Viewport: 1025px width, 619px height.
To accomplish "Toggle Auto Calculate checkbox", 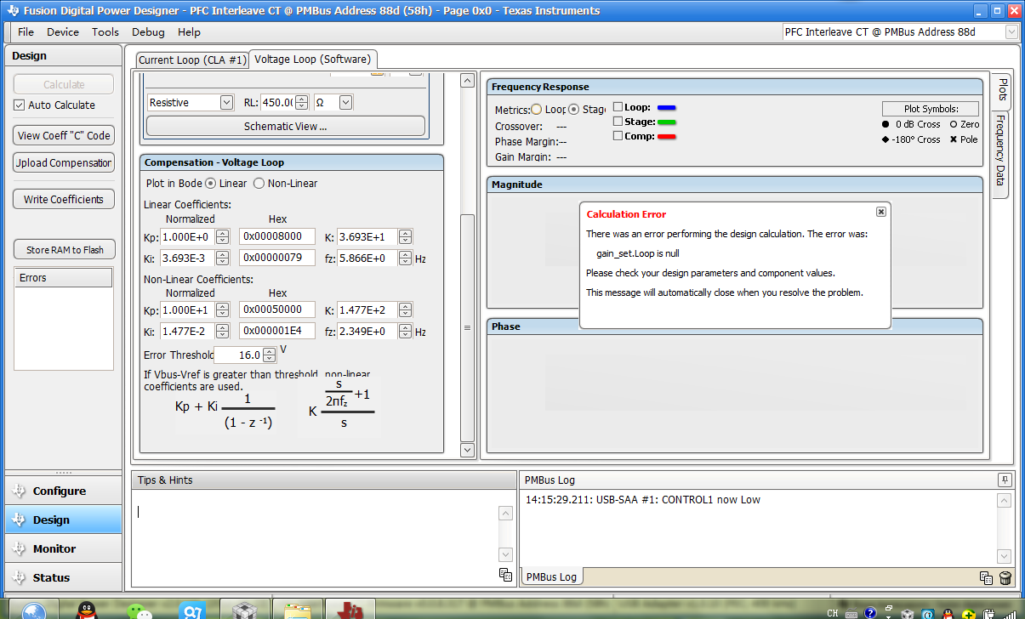I will point(20,105).
